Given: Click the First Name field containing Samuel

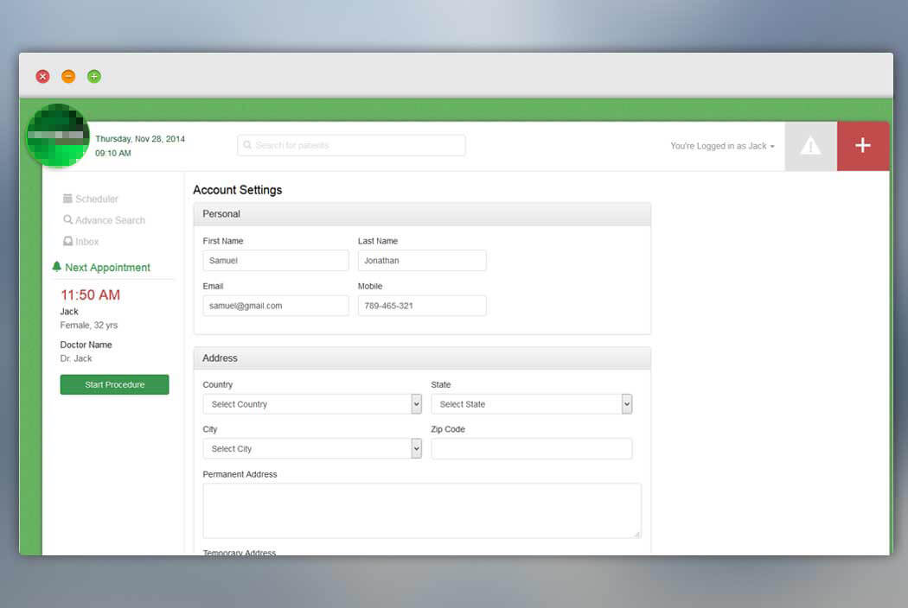Looking at the screenshot, I should coord(276,260).
